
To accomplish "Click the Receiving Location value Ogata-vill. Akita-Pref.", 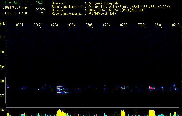I will tap(129, 7).
